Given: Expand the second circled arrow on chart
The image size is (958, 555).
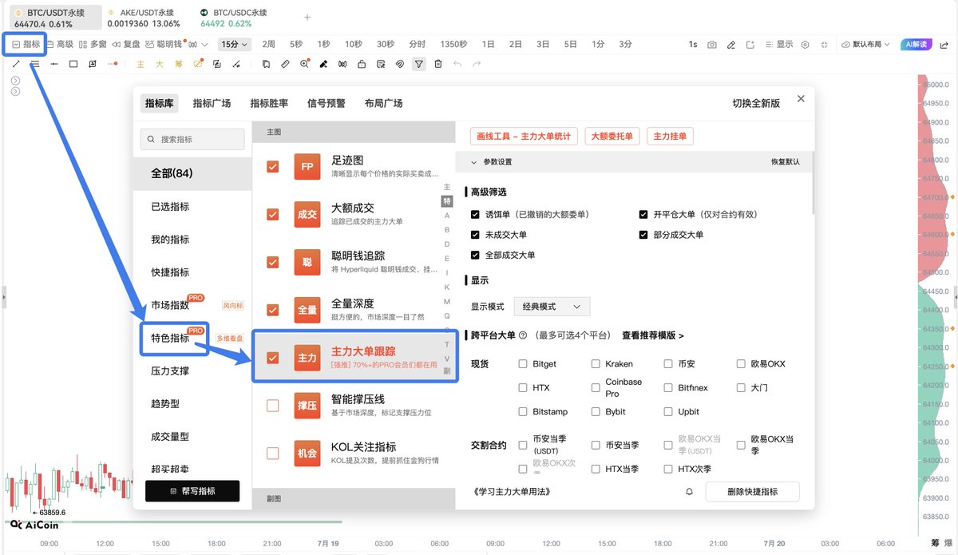Looking at the screenshot, I should coord(16,92).
